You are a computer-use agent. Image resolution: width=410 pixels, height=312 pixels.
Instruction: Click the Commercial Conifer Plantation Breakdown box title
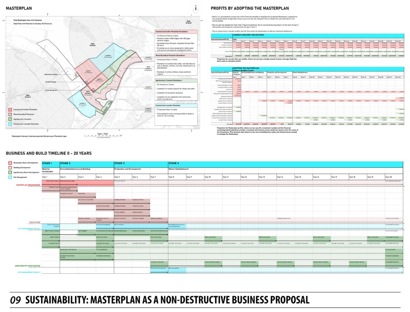[x=176, y=32]
